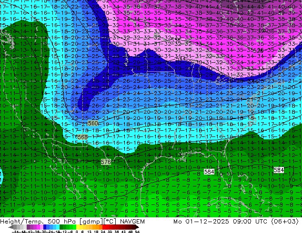
Task: Click the Mo 01-12-2025 09:00 UTC timestamp
Action: click(x=221, y=222)
